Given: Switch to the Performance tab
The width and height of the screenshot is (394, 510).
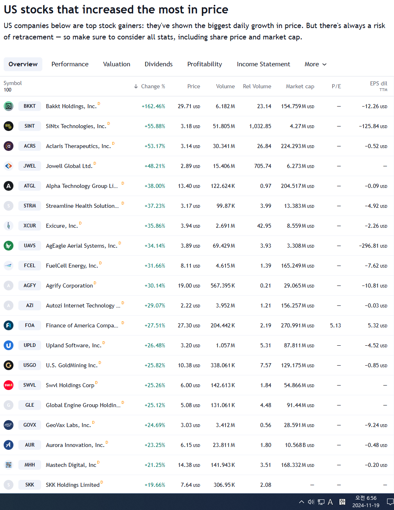Looking at the screenshot, I should [x=70, y=64].
